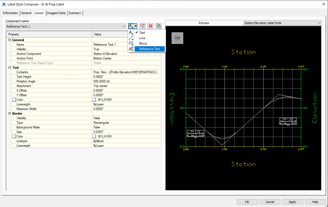The height and width of the screenshot is (207, 328).
Task: Open the component draw order tool
Action: pos(159,26)
